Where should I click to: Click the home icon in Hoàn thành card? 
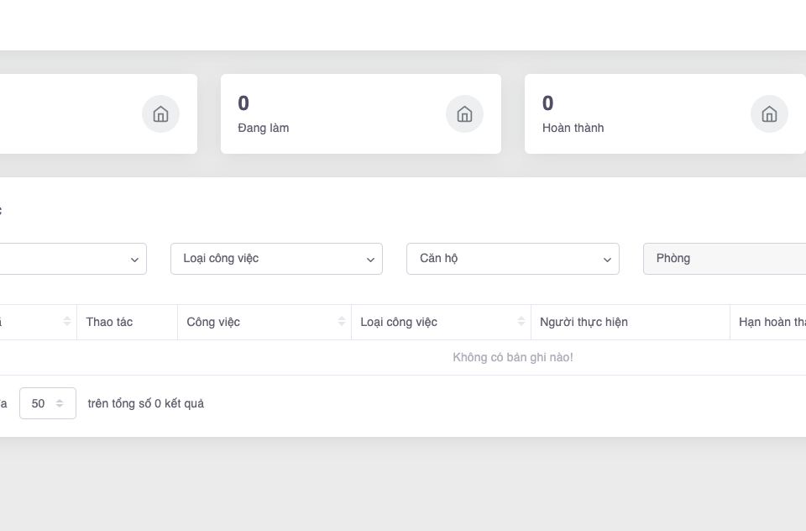point(768,114)
